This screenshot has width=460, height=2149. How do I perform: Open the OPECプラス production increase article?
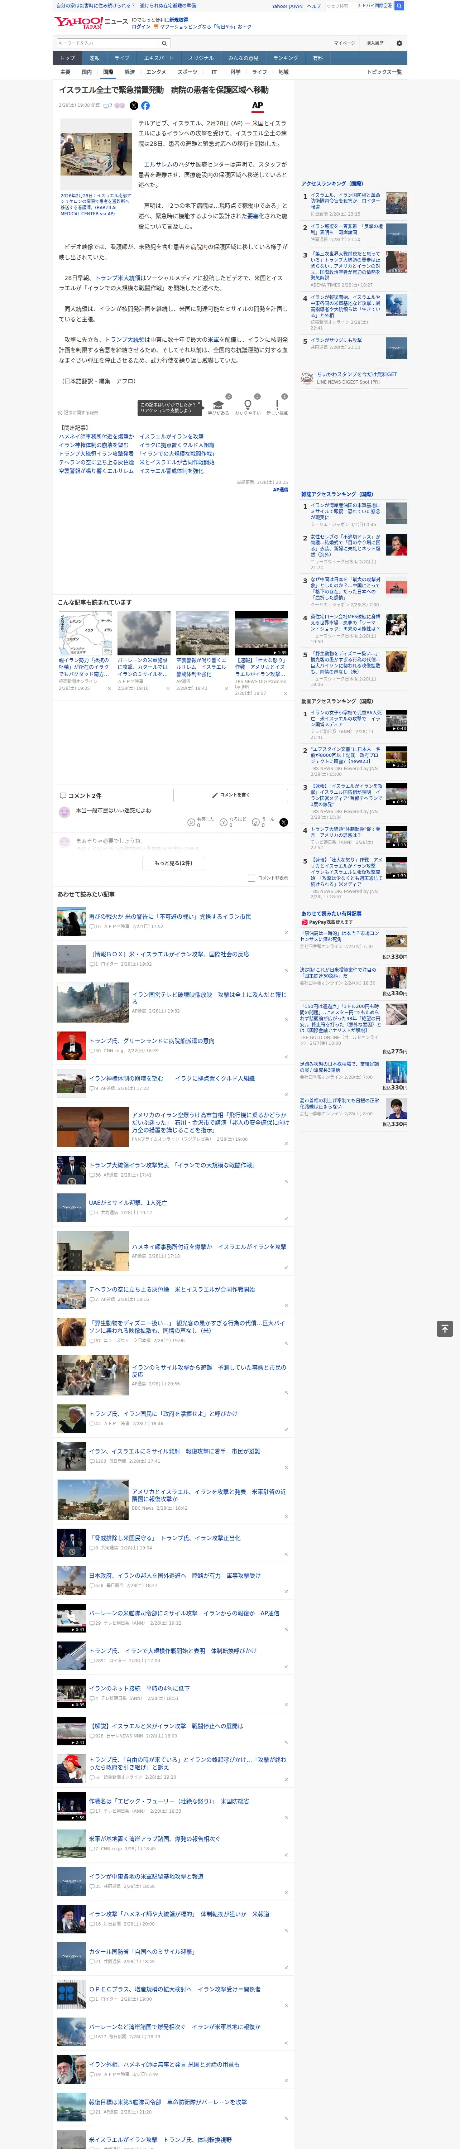click(174, 1990)
